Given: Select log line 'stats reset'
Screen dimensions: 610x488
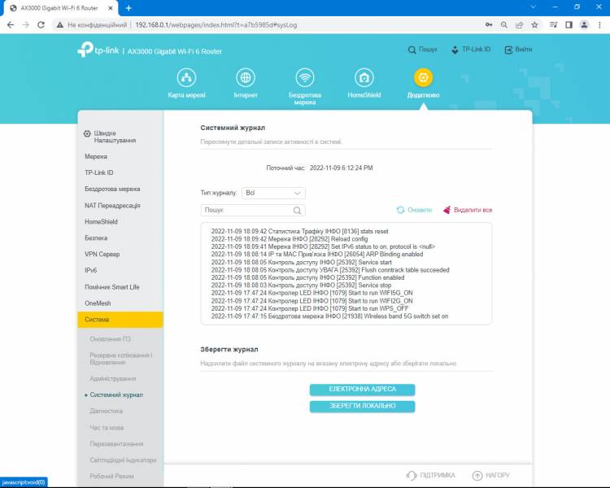Looking at the screenshot, I should click(299, 232).
